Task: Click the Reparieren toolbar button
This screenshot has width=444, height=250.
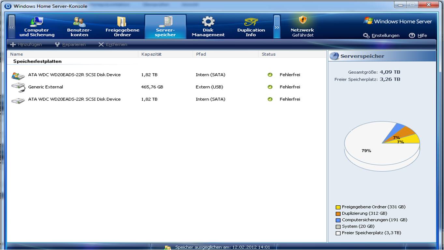Action: pyautogui.click(x=70, y=44)
